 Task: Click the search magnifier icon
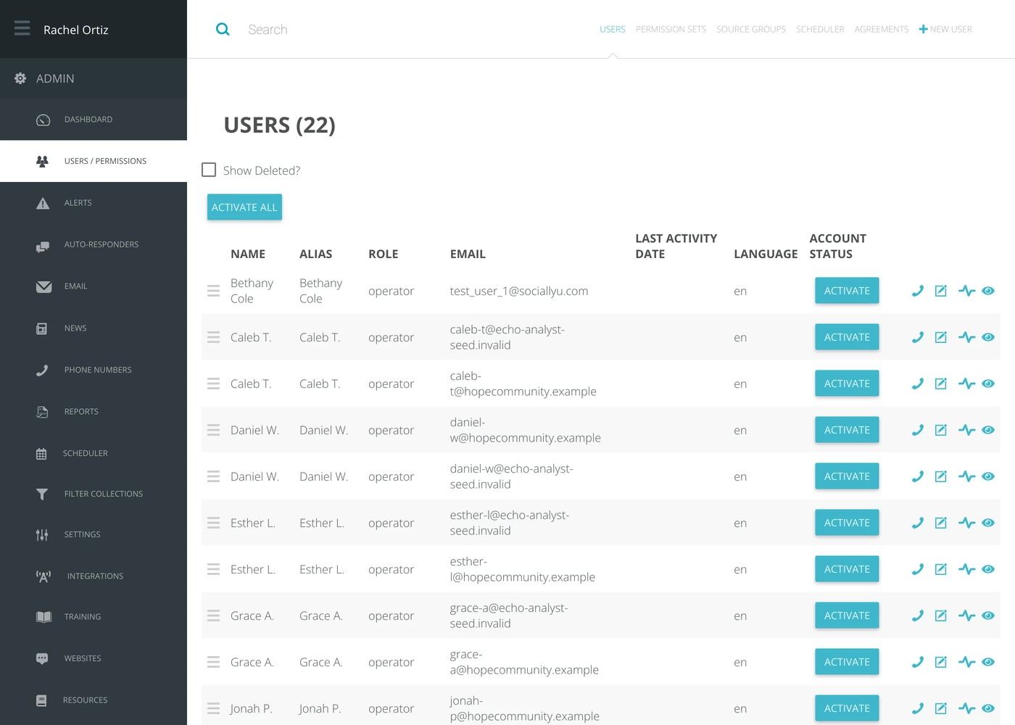pos(223,29)
